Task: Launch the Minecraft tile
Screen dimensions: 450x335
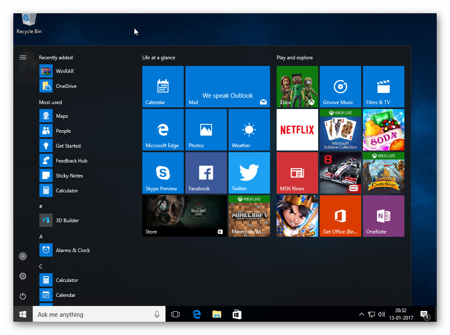Action: point(249,216)
